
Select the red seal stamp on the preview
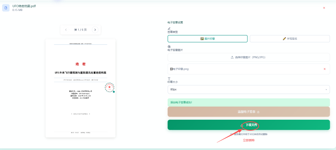coord(109,87)
